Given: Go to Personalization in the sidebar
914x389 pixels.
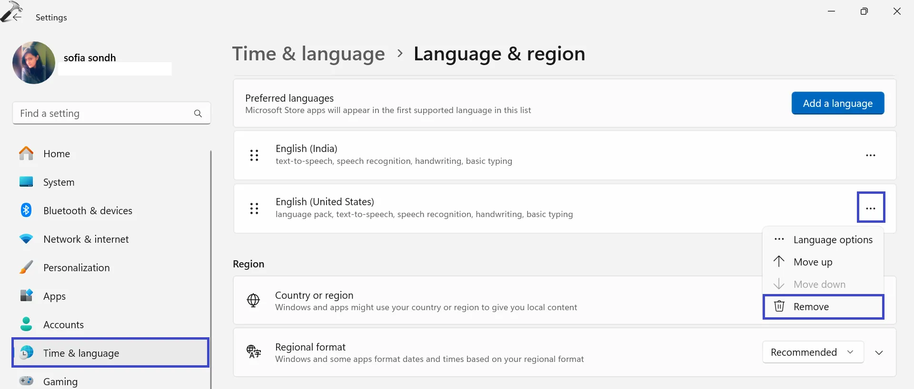Looking at the screenshot, I should (x=76, y=268).
